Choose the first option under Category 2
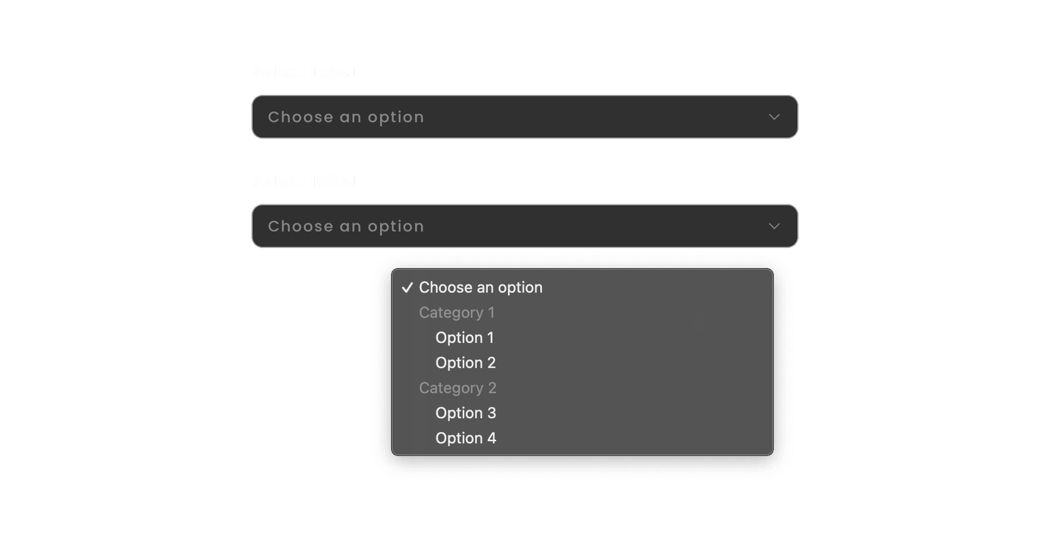The width and height of the screenshot is (1050, 546). coord(465,413)
